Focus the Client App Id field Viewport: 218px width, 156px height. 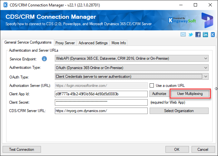tap(101, 94)
